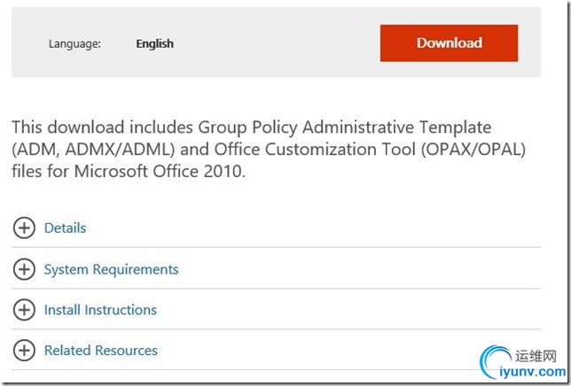571x386 pixels.
Task: Expand Related Resources with the plus icon
Action: [24, 351]
